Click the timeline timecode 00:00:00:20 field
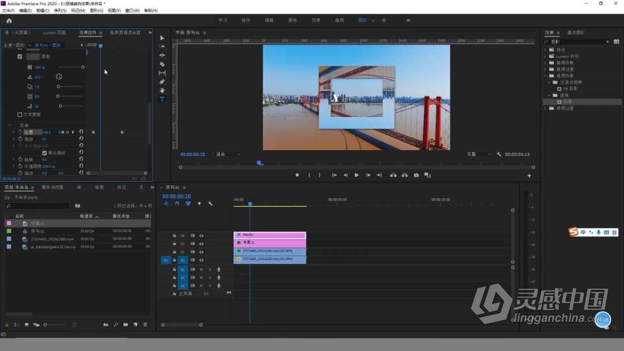The width and height of the screenshot is (624, 351). click(x=176, y=196)
